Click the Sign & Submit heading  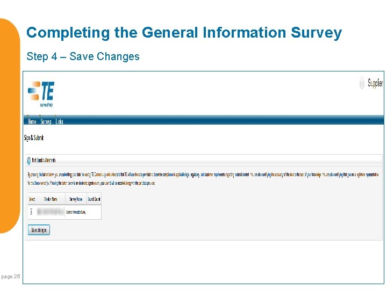click(34, 138)
